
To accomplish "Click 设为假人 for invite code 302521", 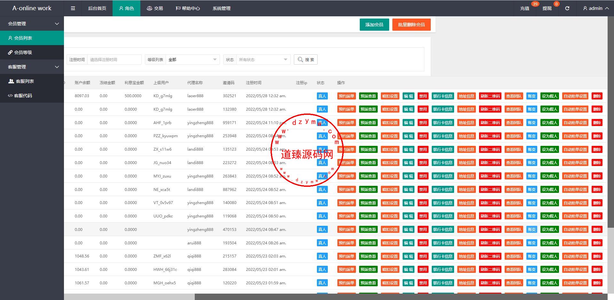I will (549, 96).
